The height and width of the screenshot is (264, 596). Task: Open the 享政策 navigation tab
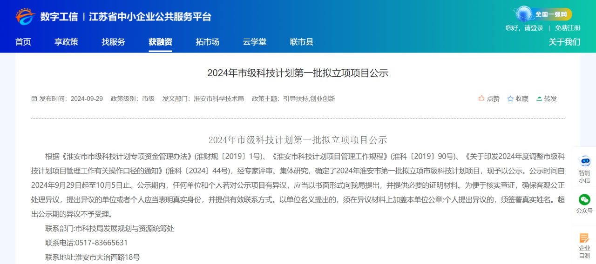66,42
